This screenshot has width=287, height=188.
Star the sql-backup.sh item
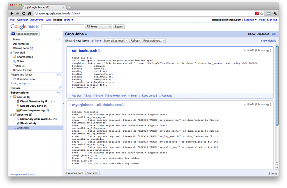click(70, 51)
